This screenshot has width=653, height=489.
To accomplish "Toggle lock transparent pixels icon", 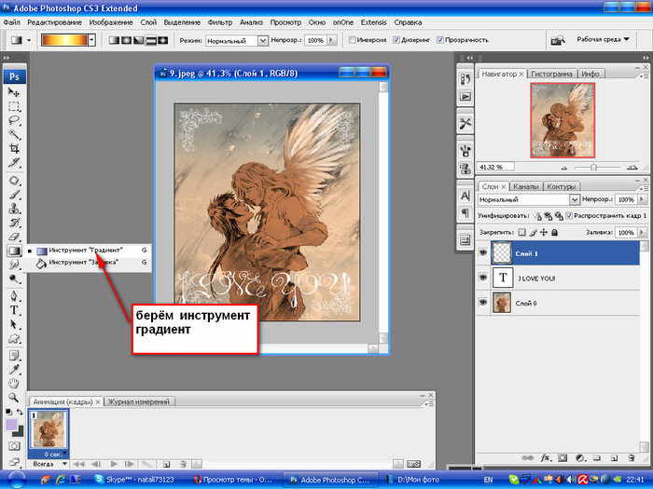I will coord(521,233).
